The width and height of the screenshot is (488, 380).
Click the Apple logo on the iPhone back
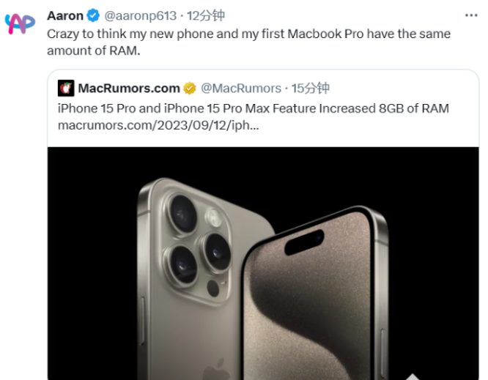pyautogui.click(x=218, y=369)
